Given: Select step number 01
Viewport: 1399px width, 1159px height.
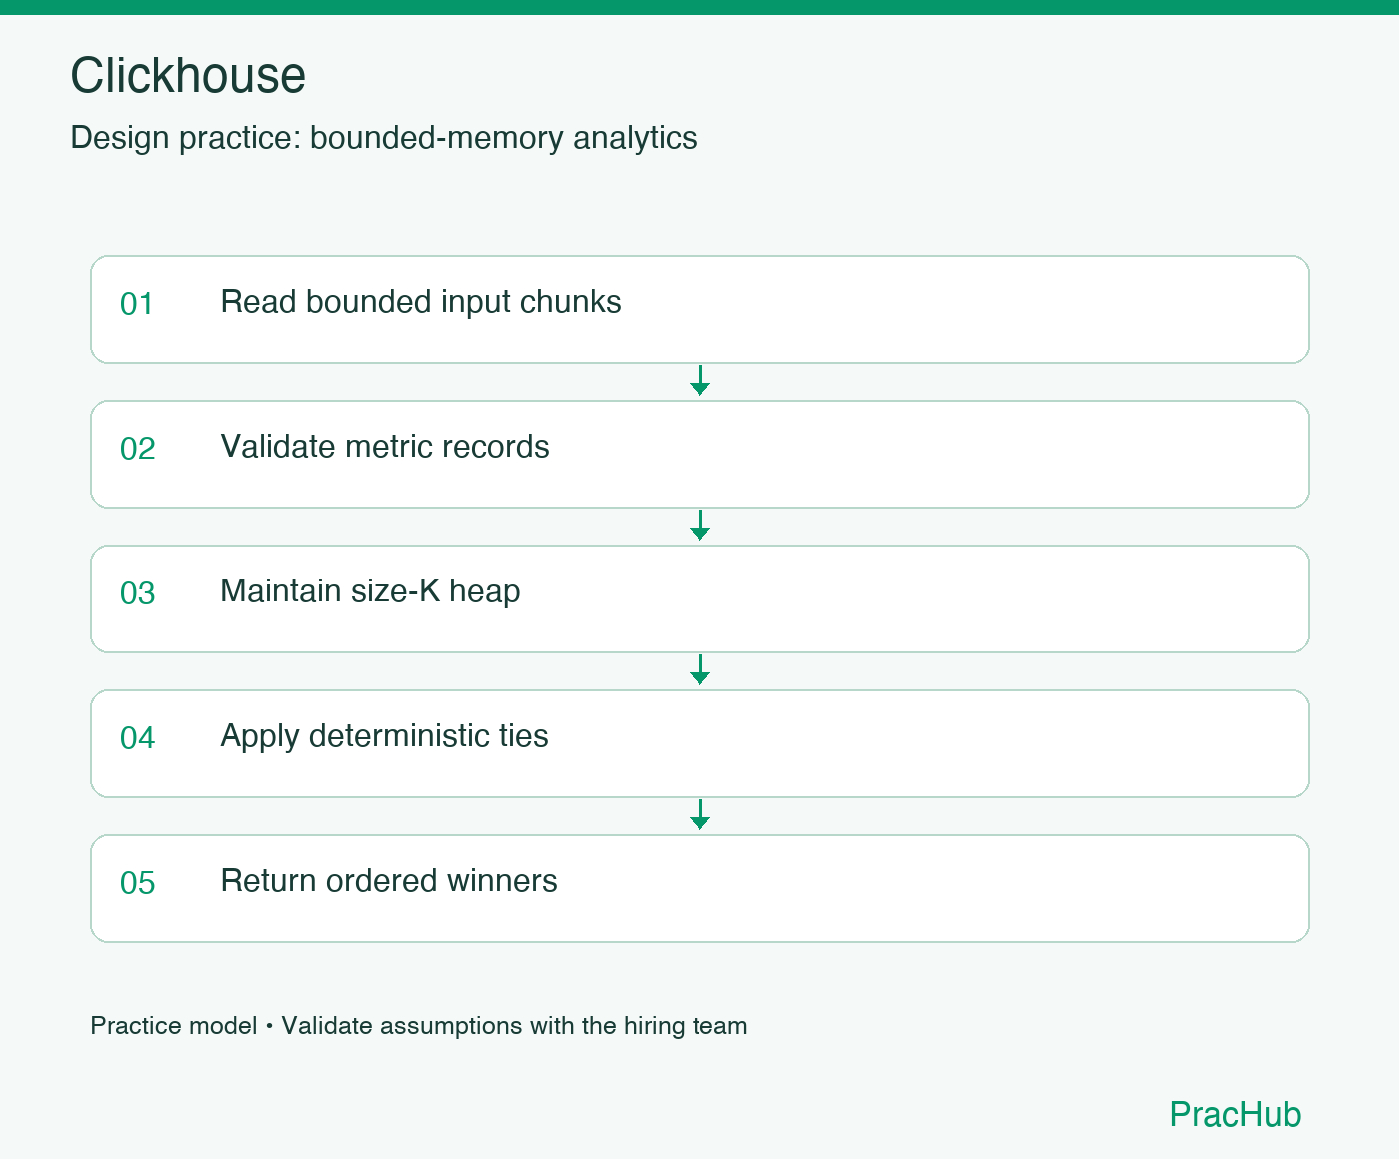Looking at the screenshot, I should click(x=137, y=304).
